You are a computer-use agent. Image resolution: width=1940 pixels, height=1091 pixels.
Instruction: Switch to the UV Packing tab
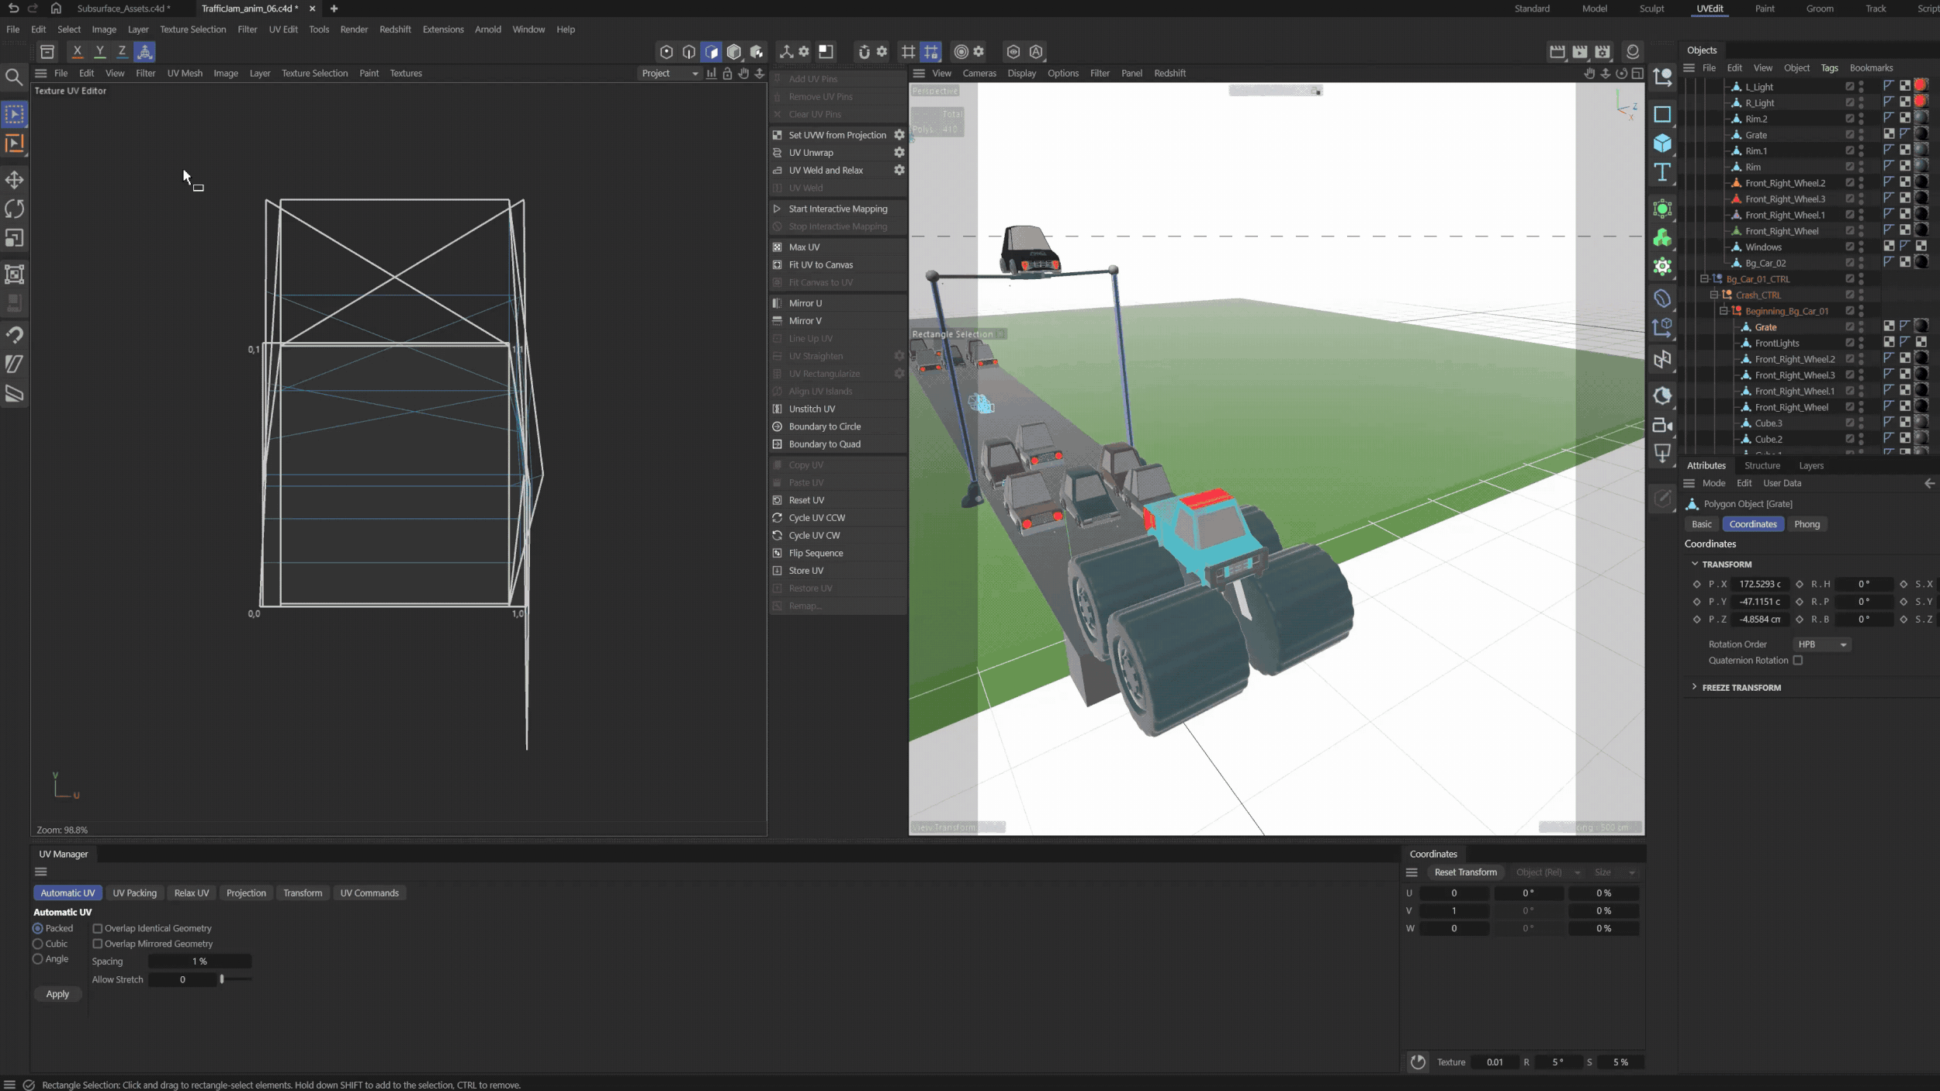134,892
